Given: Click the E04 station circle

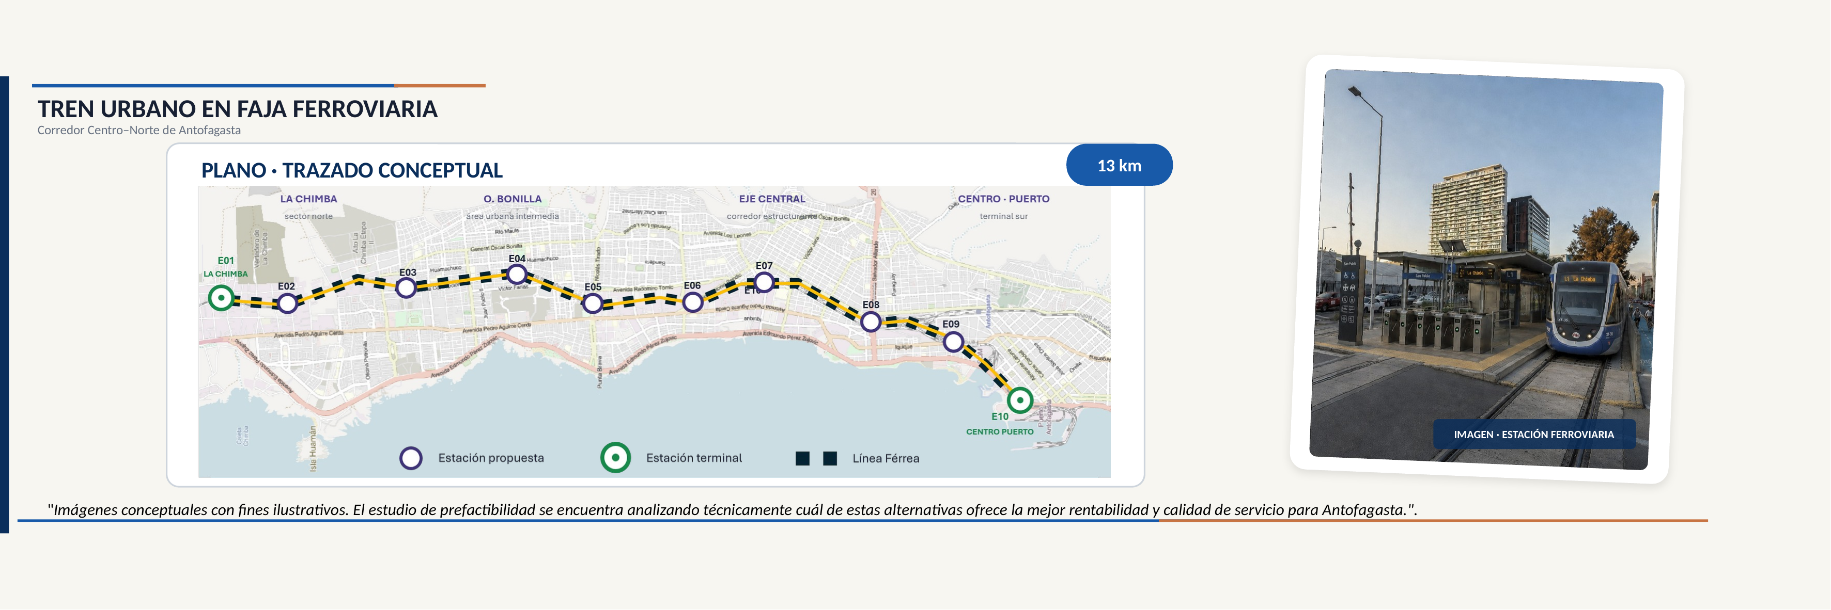Looking at the screenshot, I should tap(517, 274).
